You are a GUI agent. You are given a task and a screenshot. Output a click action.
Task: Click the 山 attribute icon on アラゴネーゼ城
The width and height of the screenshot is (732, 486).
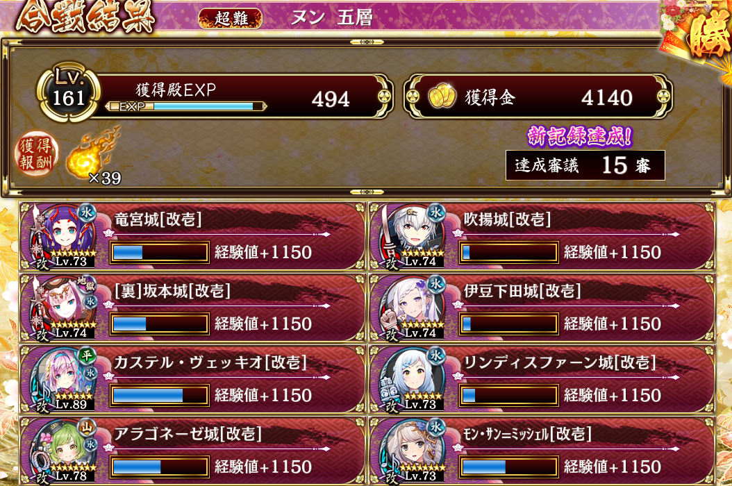87,427
